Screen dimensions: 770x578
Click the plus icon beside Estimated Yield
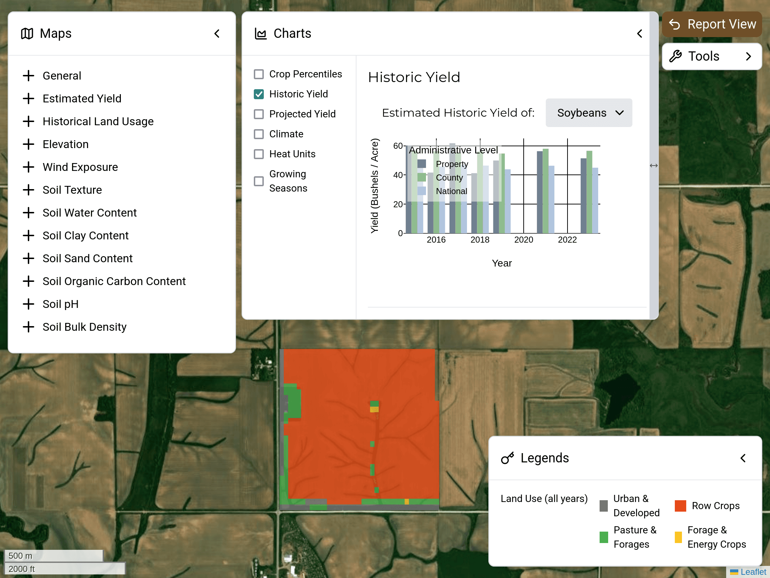[29, 98]
